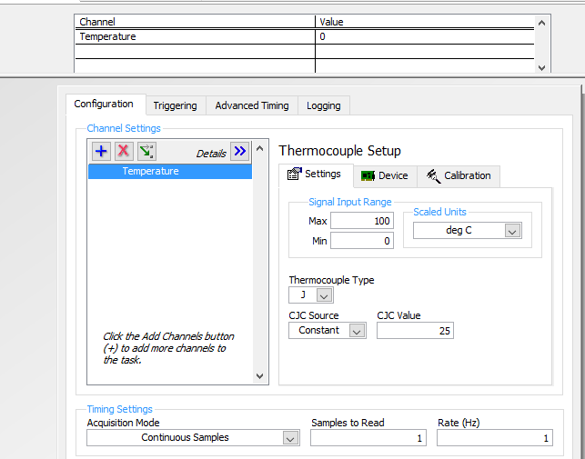Click the blue plus Add Channels icon
This screenshot has height=459, width=585.
point(101,152)
